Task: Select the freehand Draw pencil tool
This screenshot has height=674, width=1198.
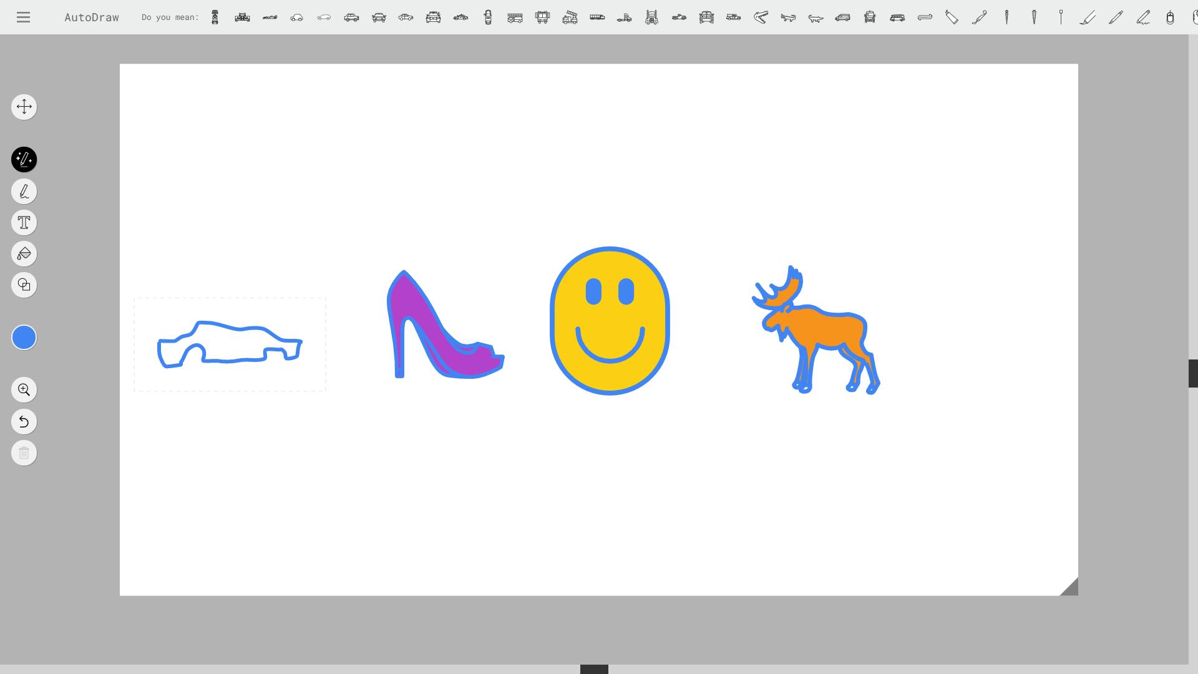Action: (24, 192)
